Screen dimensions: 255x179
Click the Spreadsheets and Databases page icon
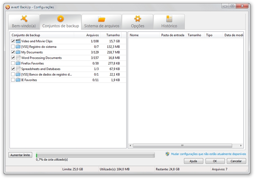point(18,69)
